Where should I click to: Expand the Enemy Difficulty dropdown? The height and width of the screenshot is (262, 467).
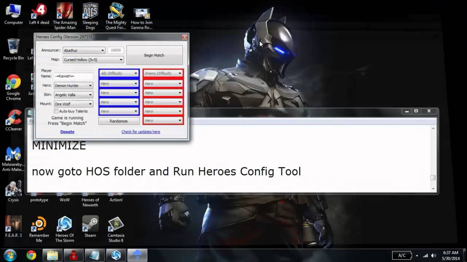click(163, 74)
